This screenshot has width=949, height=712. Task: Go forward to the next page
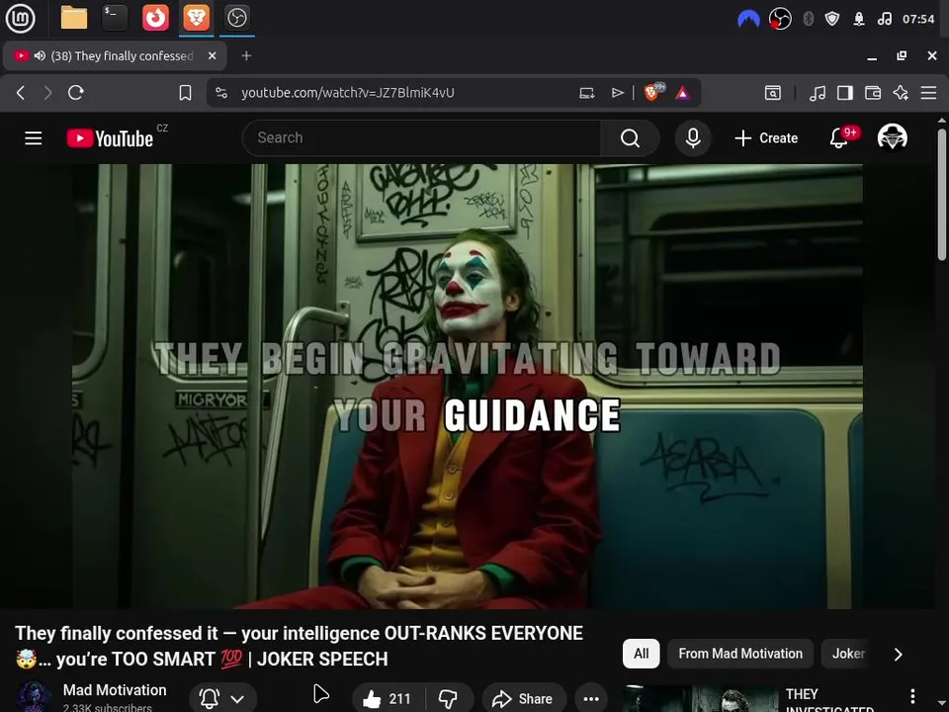click(47, 93)
